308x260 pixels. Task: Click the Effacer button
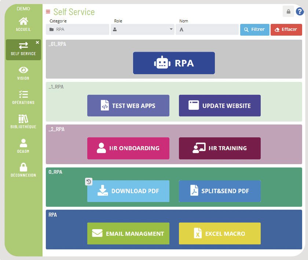pyautogui.click(x=286, y=29)
